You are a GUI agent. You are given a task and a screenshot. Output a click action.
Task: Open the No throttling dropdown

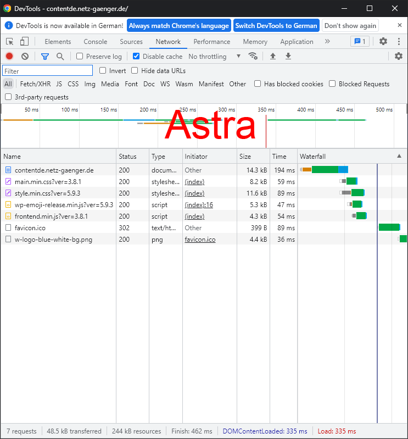click(215, 56)
